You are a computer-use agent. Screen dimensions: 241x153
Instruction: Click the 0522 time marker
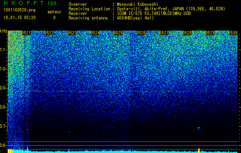tap(49, 33)
